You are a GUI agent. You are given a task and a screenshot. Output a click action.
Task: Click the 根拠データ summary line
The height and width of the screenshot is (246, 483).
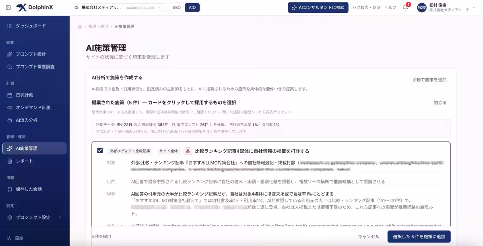(x=188, y=125)
